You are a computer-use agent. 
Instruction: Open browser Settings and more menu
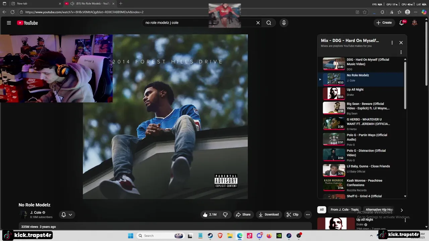click(416, 12)
